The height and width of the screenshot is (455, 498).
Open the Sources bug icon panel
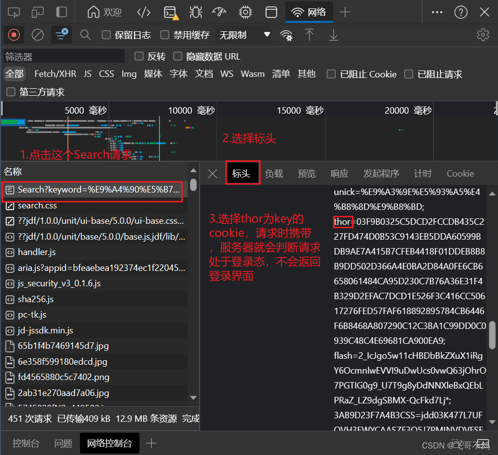click(x=196, y=12)
